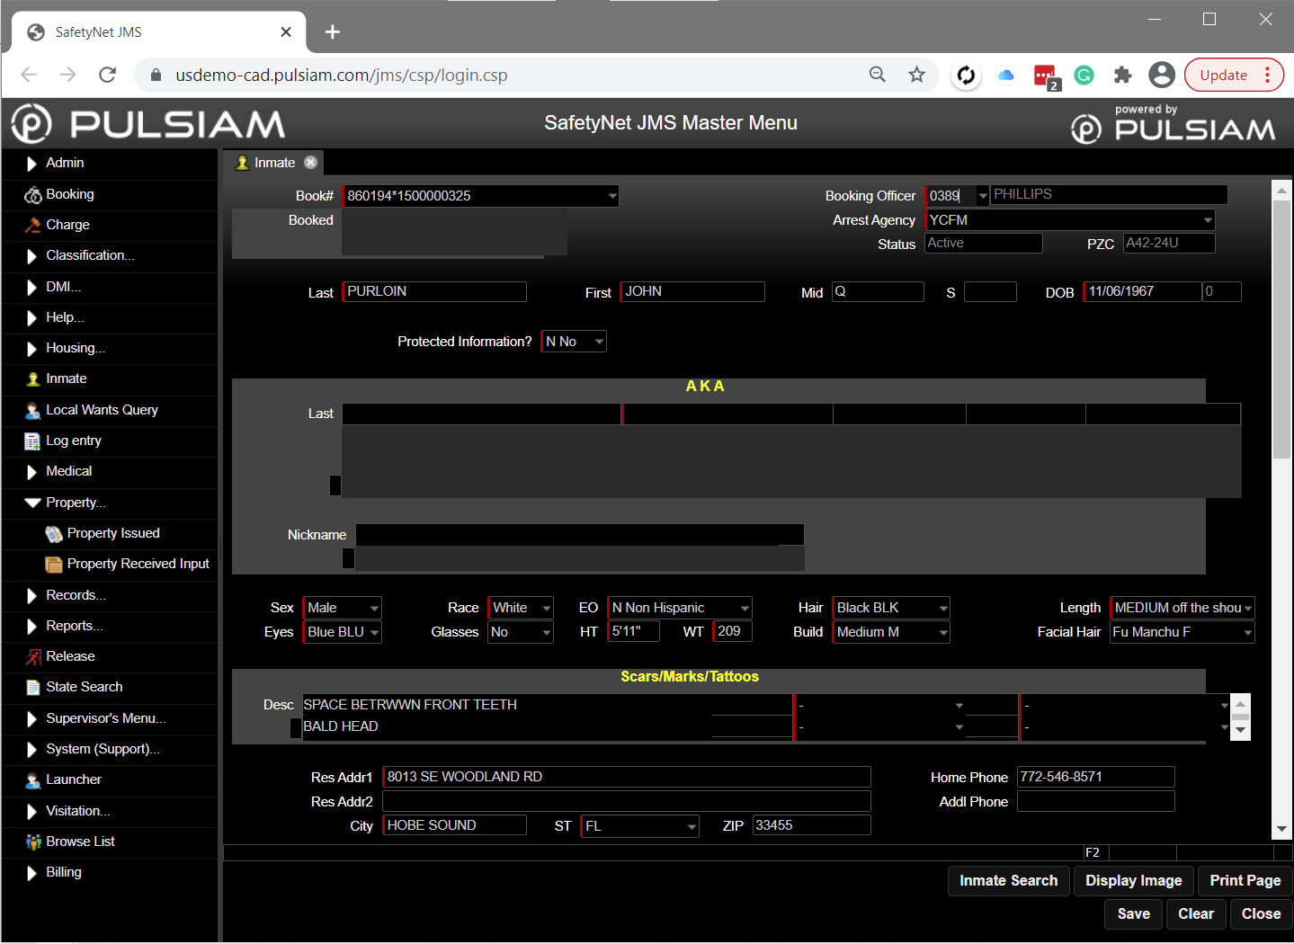Click the Save button
Image resolution: width=1294 pixels, height=944 pixels.
1134,914
